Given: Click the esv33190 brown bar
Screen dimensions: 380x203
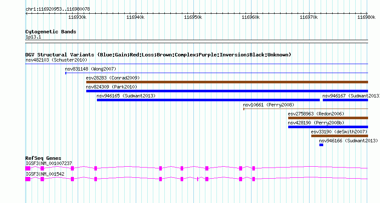Looking at the screenshot, I should [340, 136].
